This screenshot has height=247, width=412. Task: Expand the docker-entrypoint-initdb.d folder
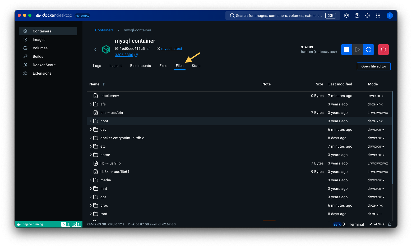coord(91,138)
